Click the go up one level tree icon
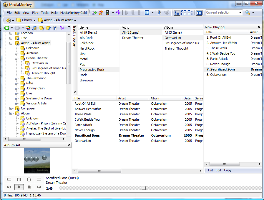The height and width of the screenshot is (200, 264). pyautogui.click(x=28, y=28)
